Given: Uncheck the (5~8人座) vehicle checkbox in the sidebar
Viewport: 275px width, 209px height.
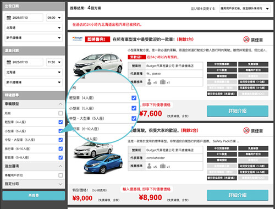Looking at the screenshot, I should 61,157.
